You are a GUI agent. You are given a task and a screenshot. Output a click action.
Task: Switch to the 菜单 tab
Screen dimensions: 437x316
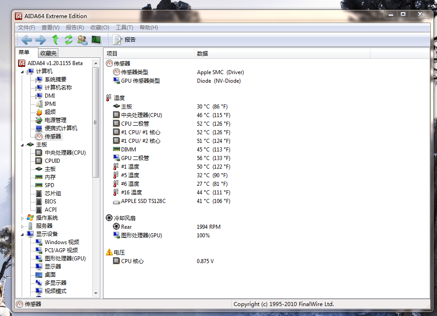coord(24,52)
